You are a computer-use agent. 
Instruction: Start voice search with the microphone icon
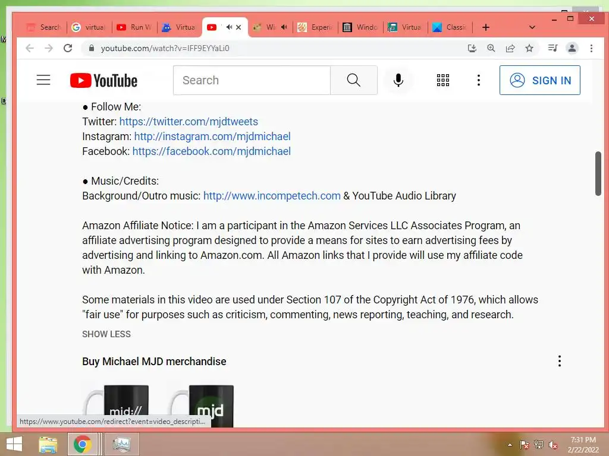[398, 80]
